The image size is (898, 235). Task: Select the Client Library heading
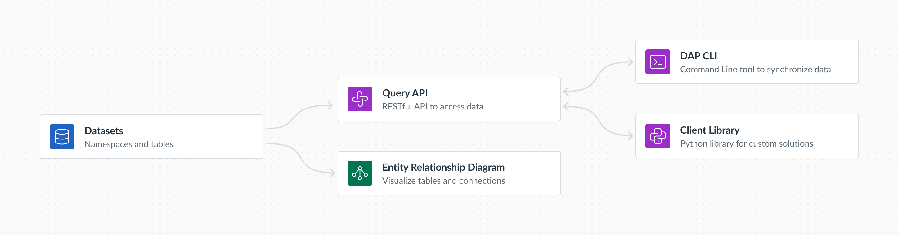[x=709, y=130]
